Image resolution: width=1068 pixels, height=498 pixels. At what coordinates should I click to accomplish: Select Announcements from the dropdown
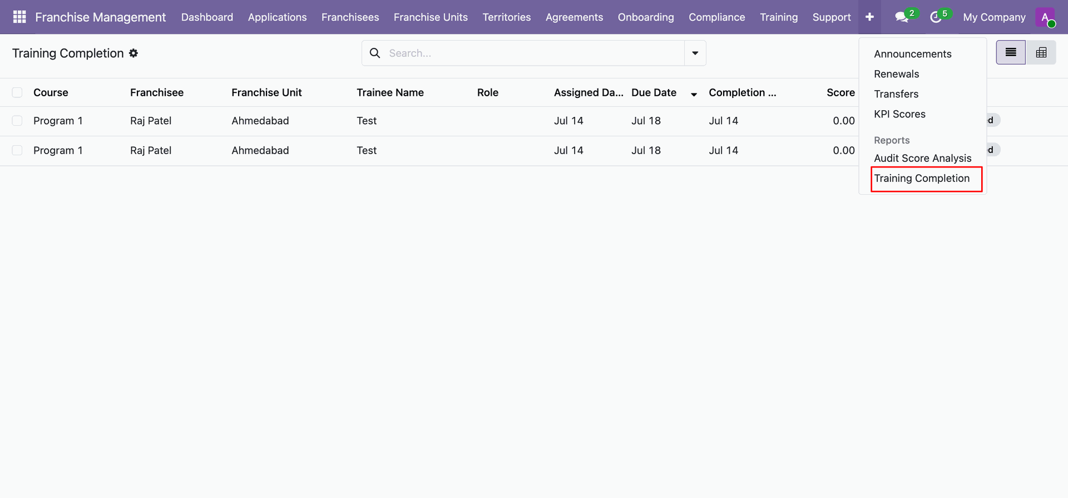click(912, 54)
